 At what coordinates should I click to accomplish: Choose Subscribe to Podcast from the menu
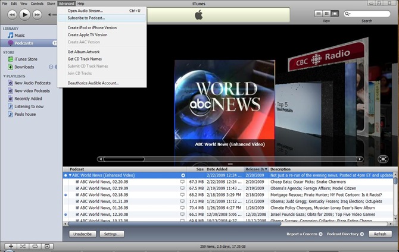pyautogui.click(x=86, y=18)
